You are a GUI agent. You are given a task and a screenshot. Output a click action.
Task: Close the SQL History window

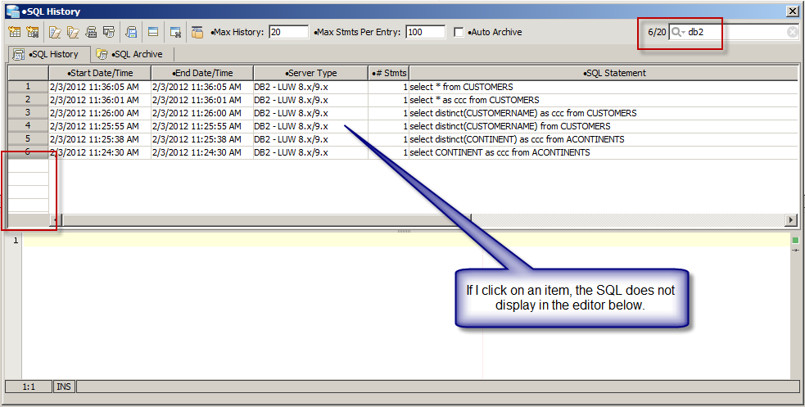[x=793, y=11]
